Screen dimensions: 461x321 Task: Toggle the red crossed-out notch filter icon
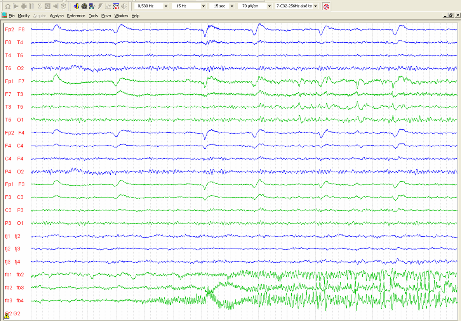pyautogui.click(x=326, y=7)
